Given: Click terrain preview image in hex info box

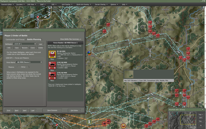Looking at the screenshot, I should 129,74.
